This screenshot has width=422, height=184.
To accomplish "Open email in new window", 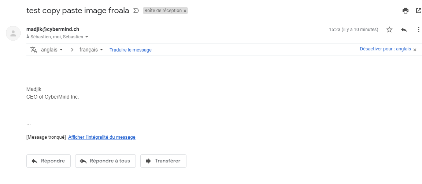I will (419, 11).
